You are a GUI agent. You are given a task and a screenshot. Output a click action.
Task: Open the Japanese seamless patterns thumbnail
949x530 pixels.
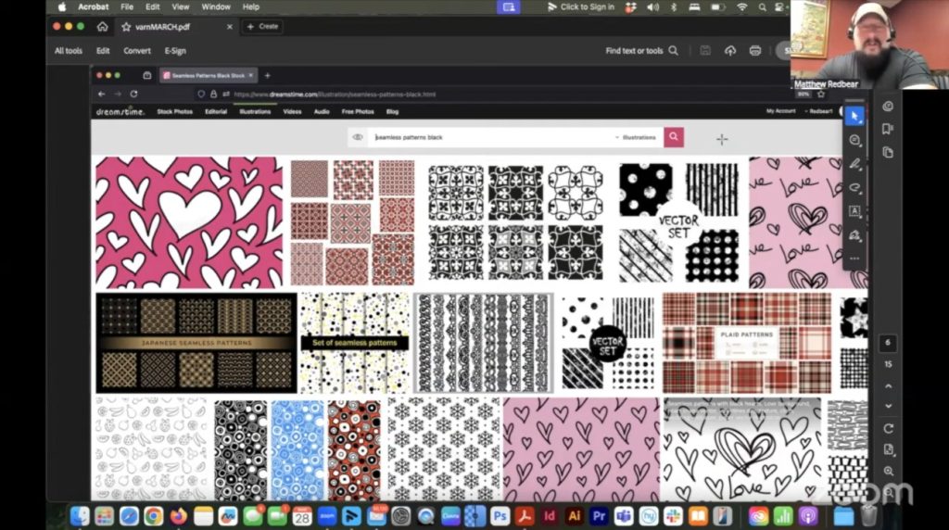coord(196,343)
